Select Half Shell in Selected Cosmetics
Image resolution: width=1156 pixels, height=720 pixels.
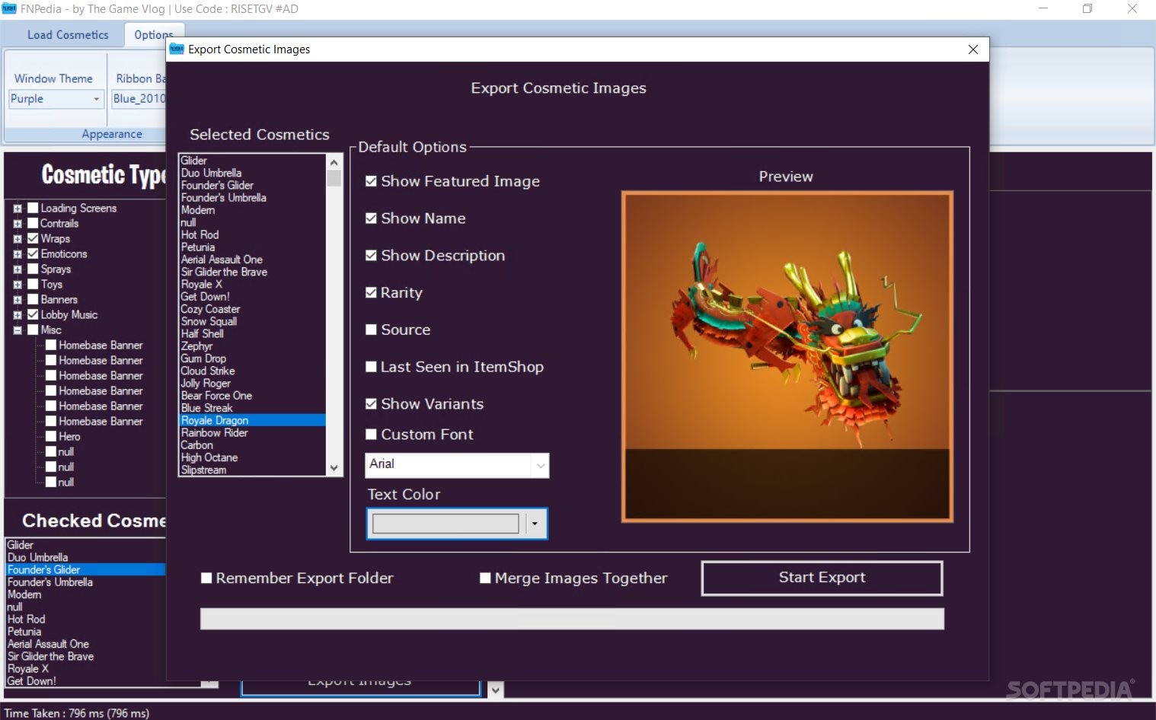[x=252, y=333]
